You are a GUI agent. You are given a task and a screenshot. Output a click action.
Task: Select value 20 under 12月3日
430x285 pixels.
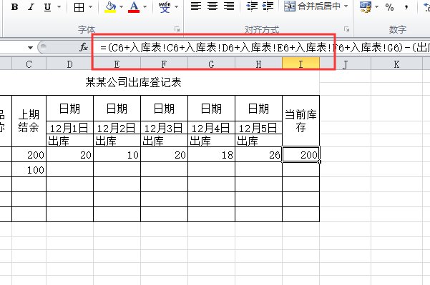164,155
